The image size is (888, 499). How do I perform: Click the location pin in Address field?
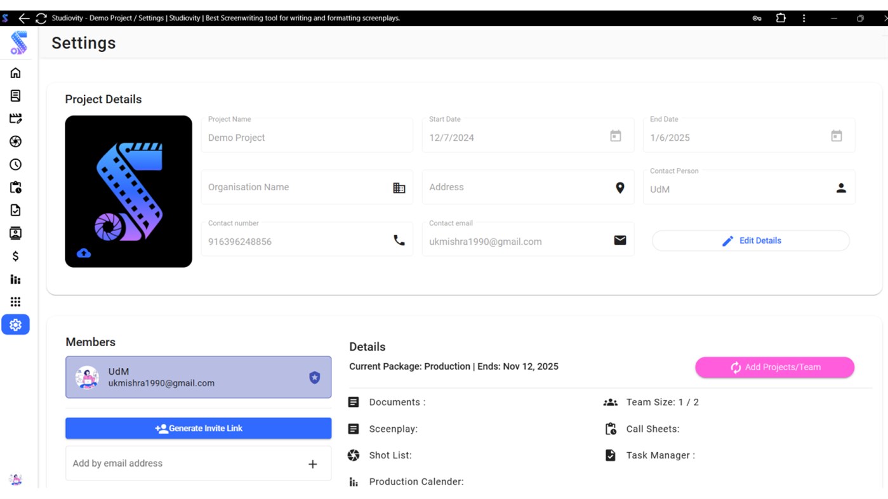pos(620,187)
